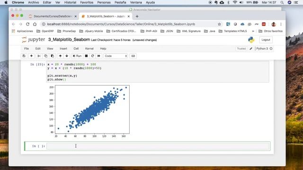Cut selected cells with the scissors icon
303x170 pixels.
(39, 56)
